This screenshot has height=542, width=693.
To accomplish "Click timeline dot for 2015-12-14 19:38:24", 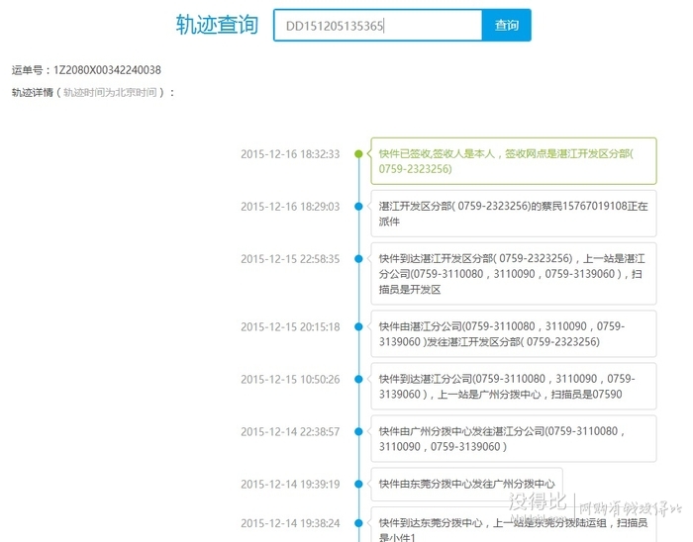I will point(358,523).
